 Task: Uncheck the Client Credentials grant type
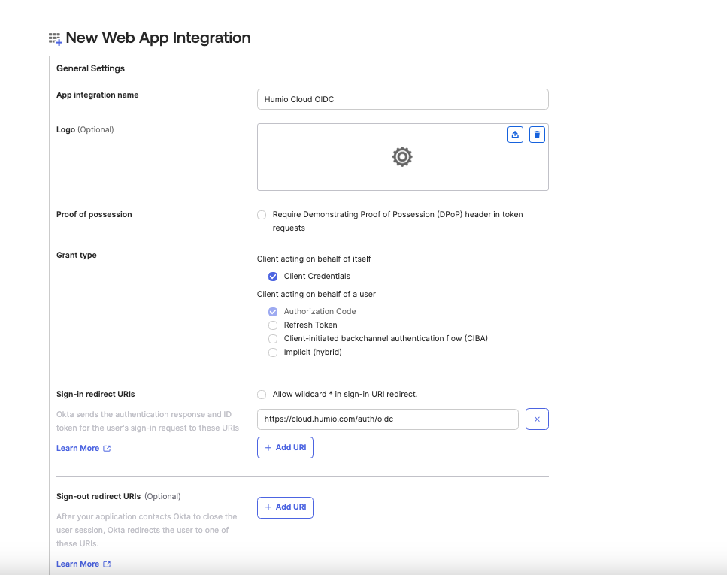pyautogui.click(x=273, y=276)
